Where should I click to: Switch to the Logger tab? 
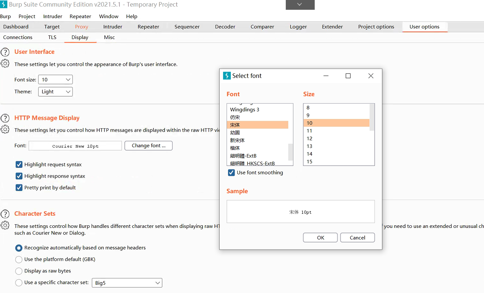pyautogui.click(x=298, y=27)
